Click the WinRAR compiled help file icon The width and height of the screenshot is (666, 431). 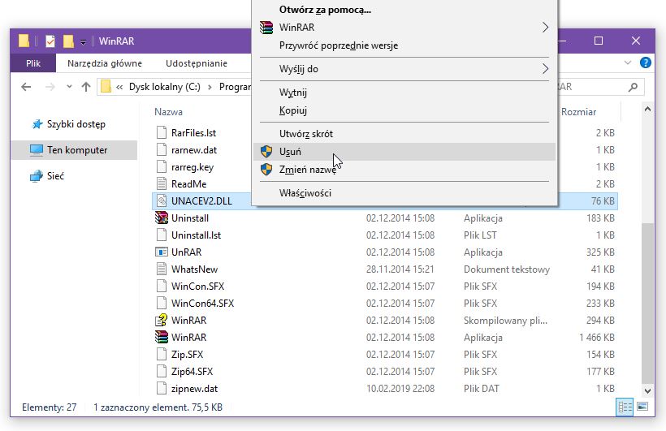click(162, 320)
